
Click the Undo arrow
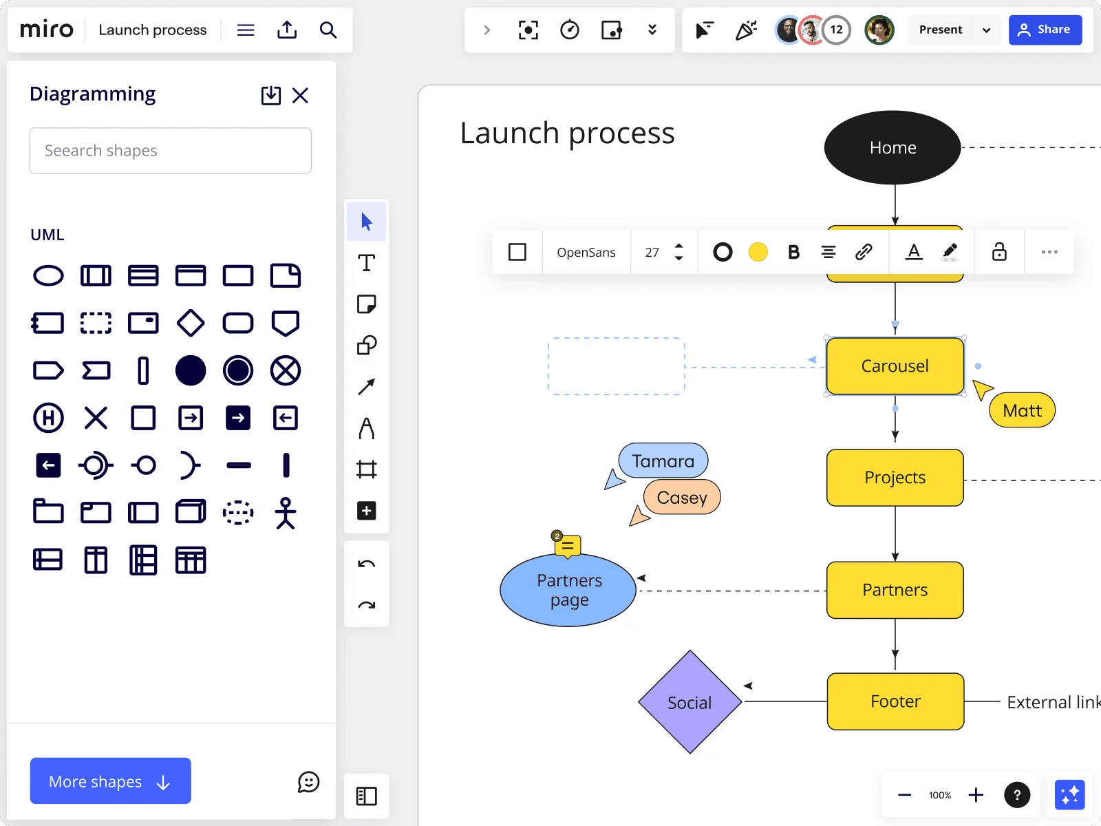(x=366, y=564)
